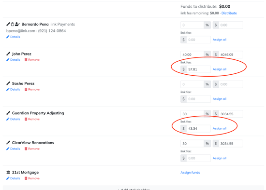
Task: Focus Sasha Perez dollar amount field
Action: coord(231,84)
